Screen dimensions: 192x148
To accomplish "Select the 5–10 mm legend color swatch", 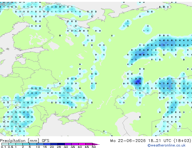I will click(x=33, y=144).
